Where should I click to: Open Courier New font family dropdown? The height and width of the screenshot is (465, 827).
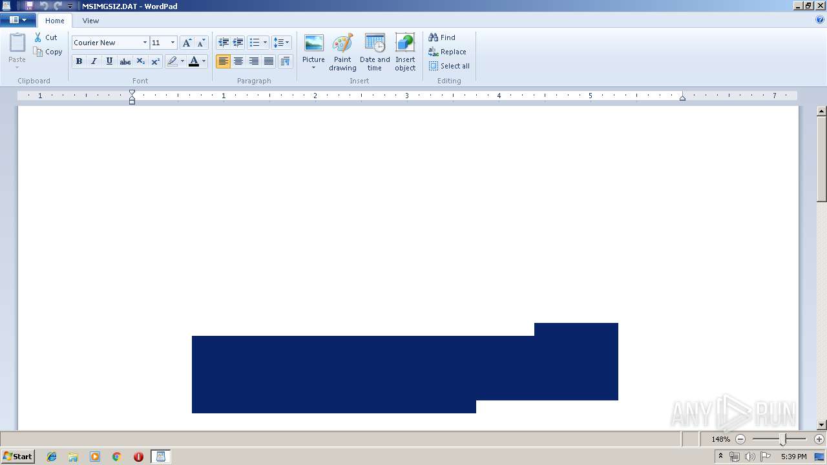(x=145, y=43)
